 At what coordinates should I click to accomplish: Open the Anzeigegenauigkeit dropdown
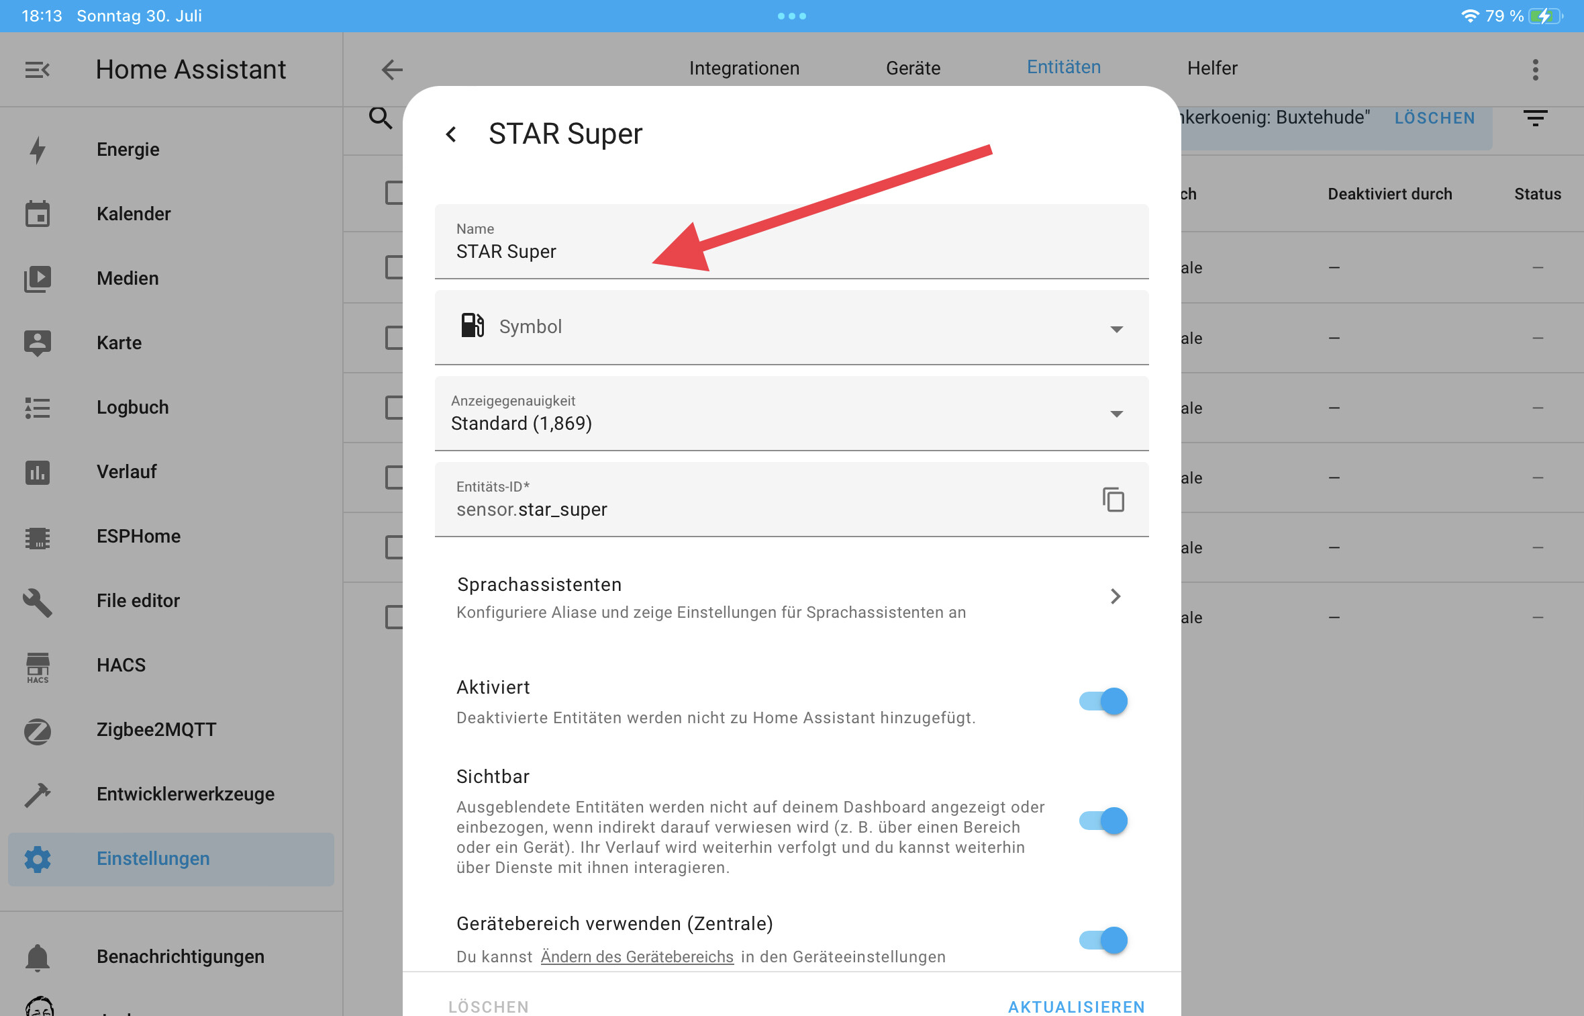[792, 413]
